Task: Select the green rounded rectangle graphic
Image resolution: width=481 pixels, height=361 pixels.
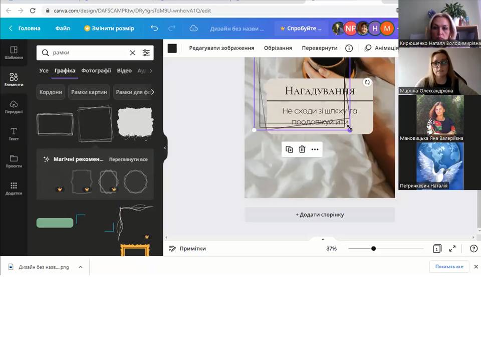Action: [55, 223]
